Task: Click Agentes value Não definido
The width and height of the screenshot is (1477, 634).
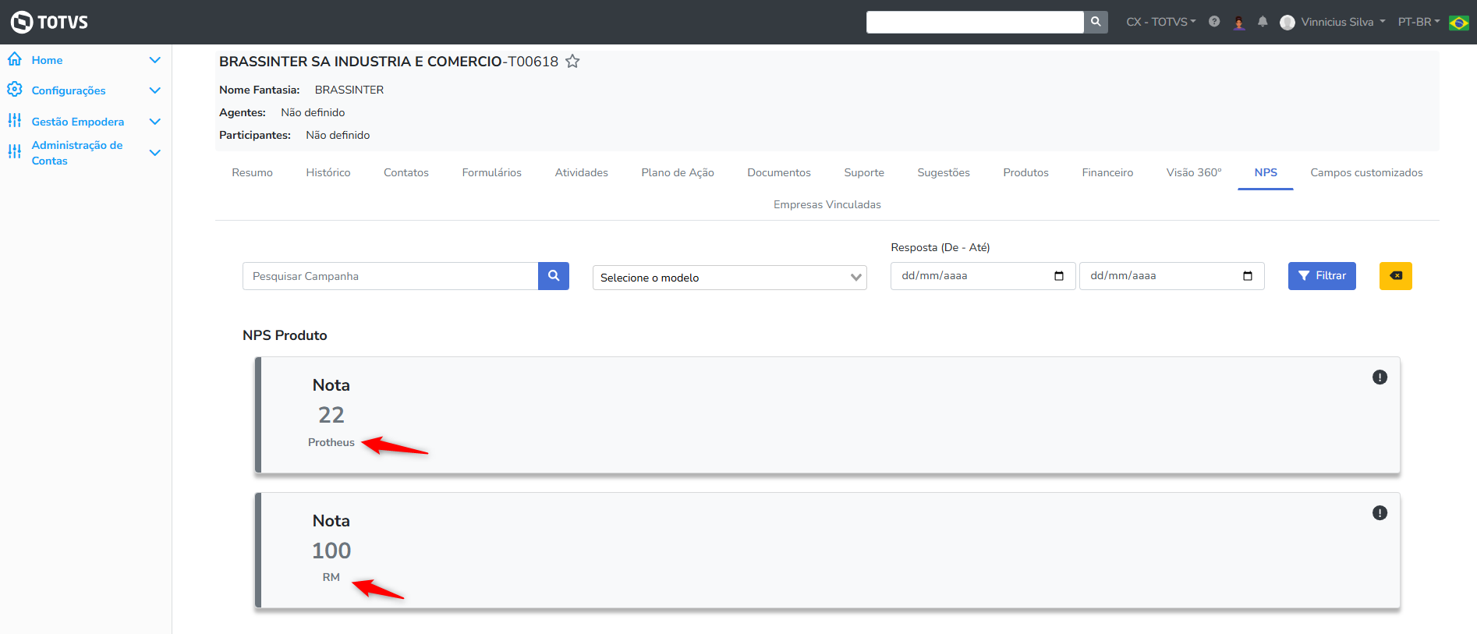Action: [313, 112]
